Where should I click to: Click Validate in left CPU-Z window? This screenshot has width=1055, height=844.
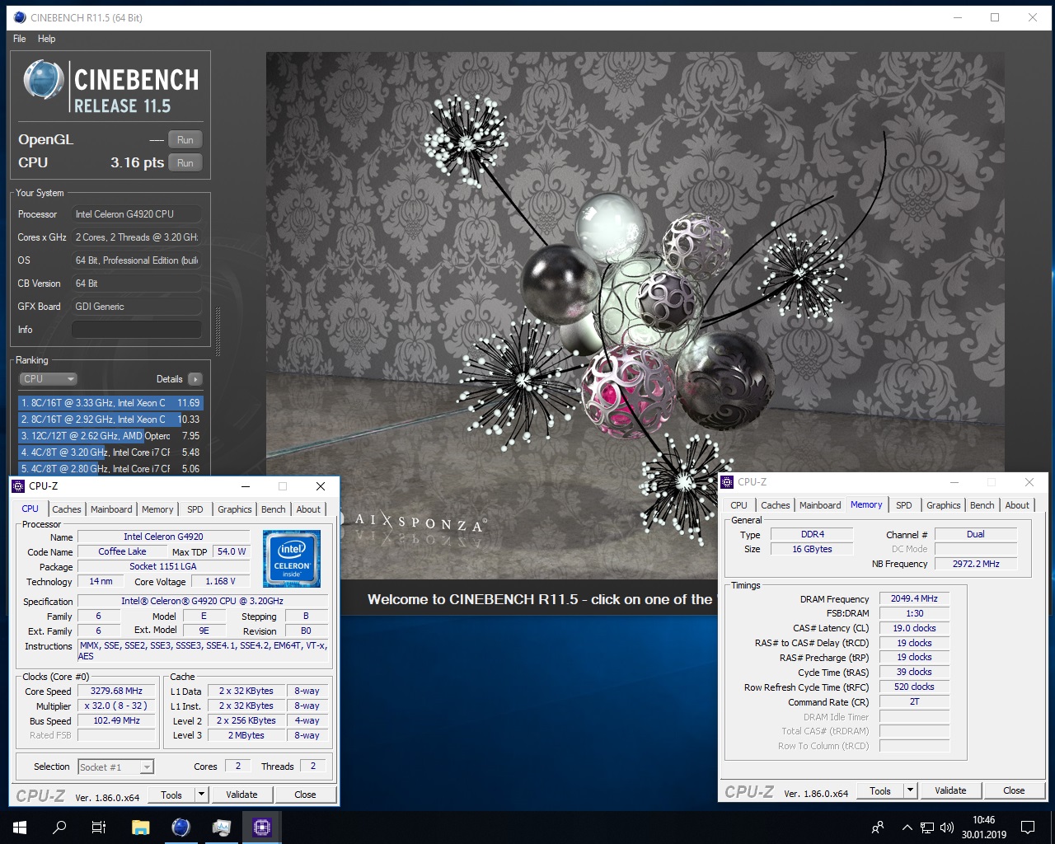click(241, 795)
